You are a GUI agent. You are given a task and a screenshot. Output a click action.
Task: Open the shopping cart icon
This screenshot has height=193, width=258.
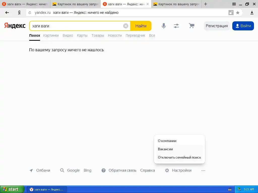(x=191, y=26)
